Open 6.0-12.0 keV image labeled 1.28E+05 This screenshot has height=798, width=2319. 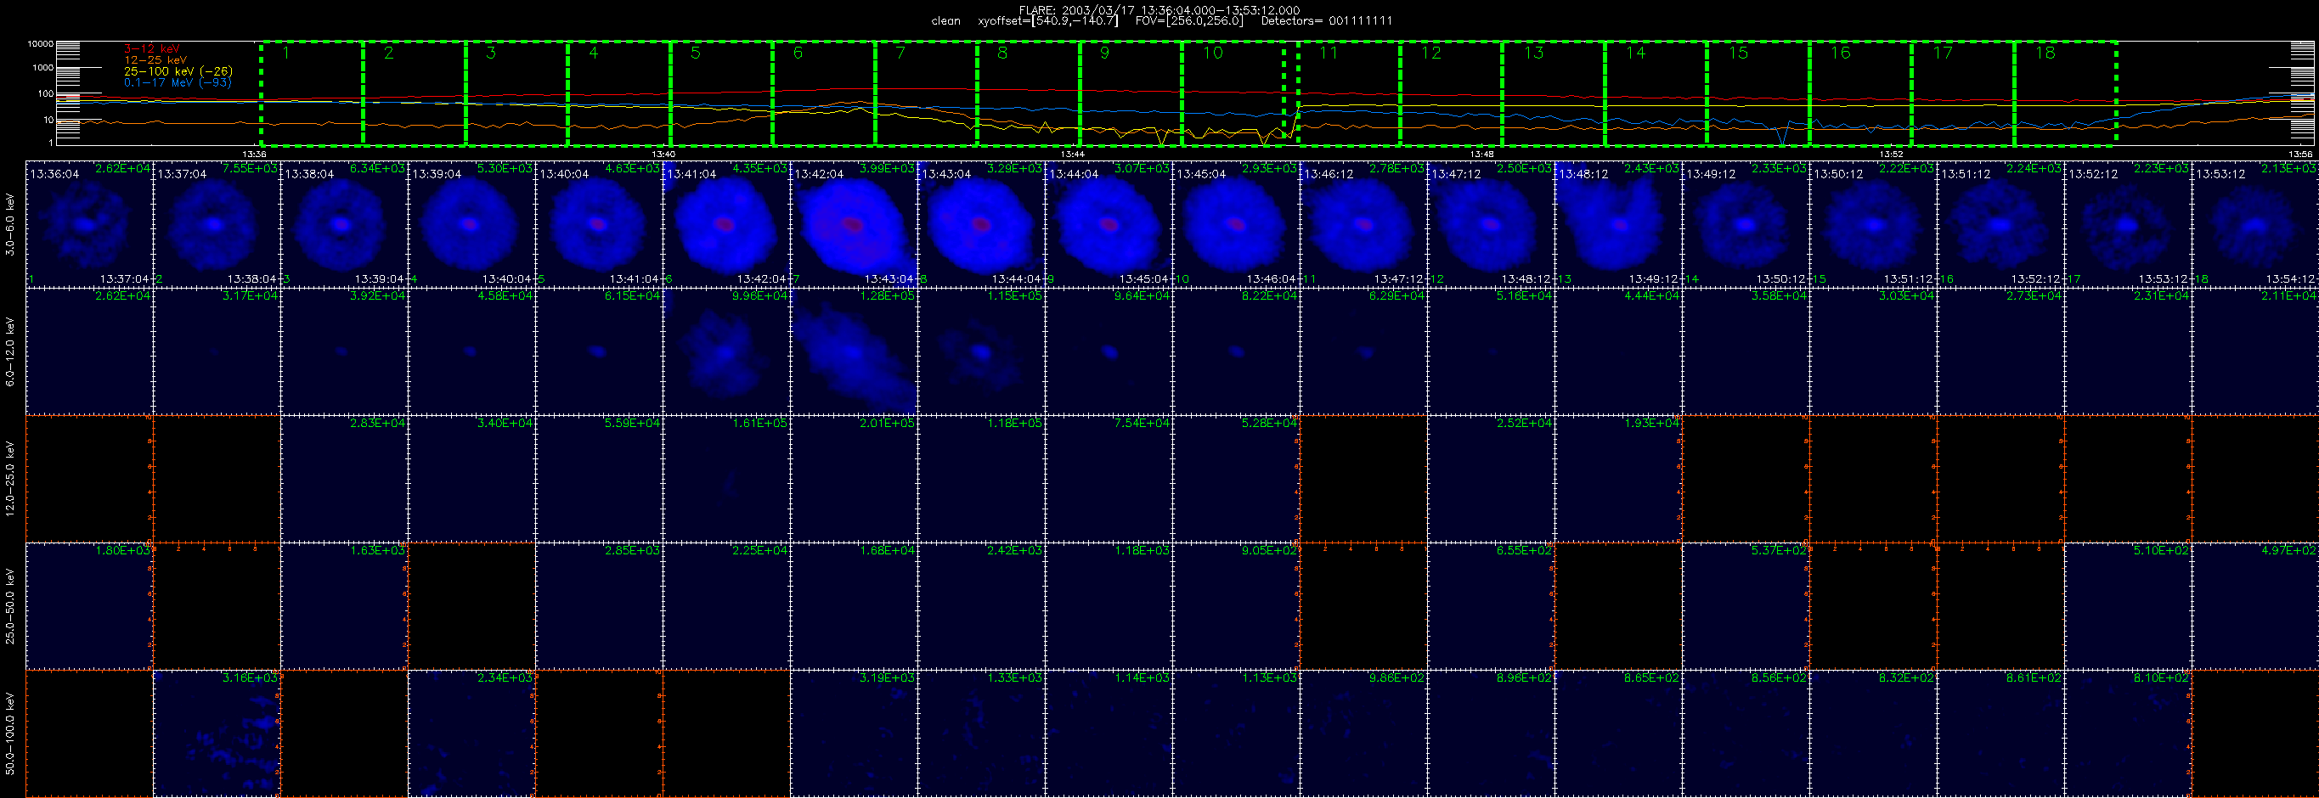[854, 351]
